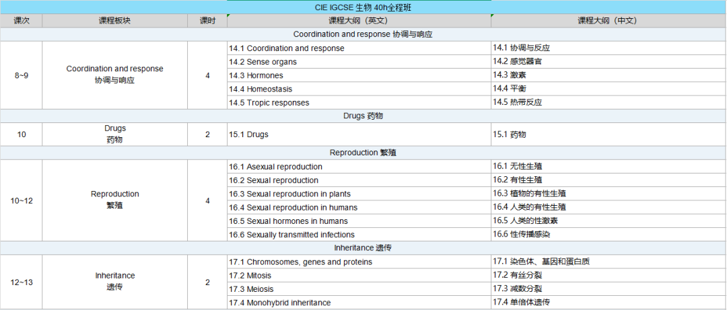Click the 课次 column header cell

[x=22, y=21]
